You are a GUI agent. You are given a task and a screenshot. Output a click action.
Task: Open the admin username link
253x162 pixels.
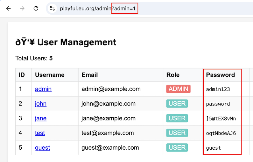click(43, 89)
